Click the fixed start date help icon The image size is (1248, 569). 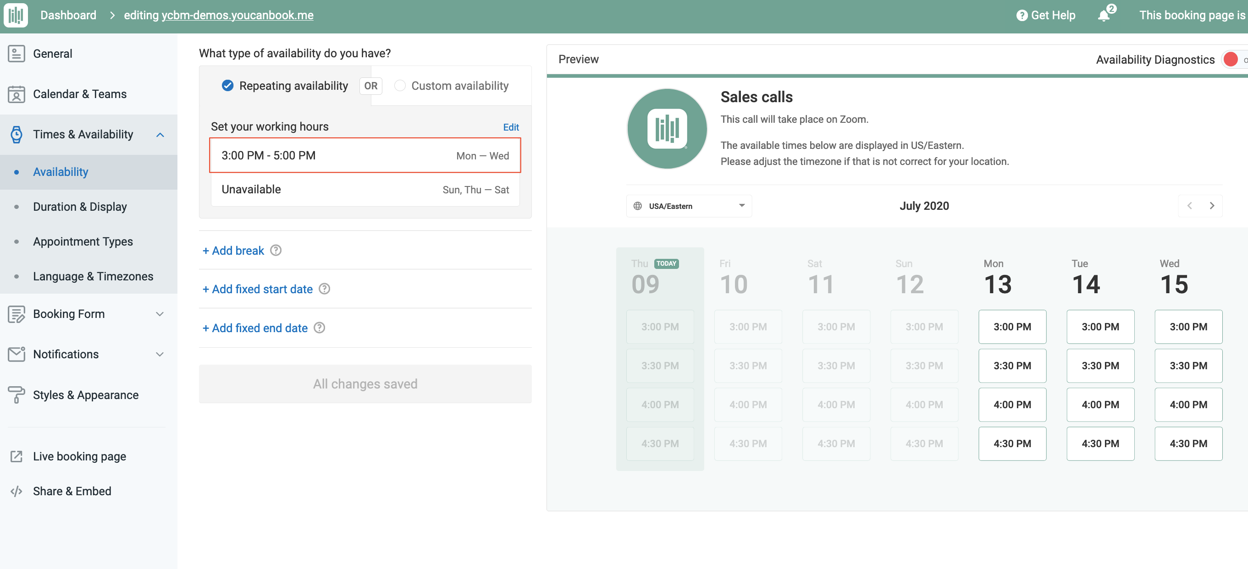(x=324, y=289)
